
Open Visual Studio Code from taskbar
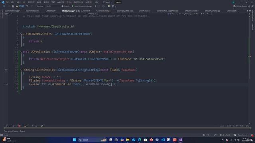click(x=163, y=140)
